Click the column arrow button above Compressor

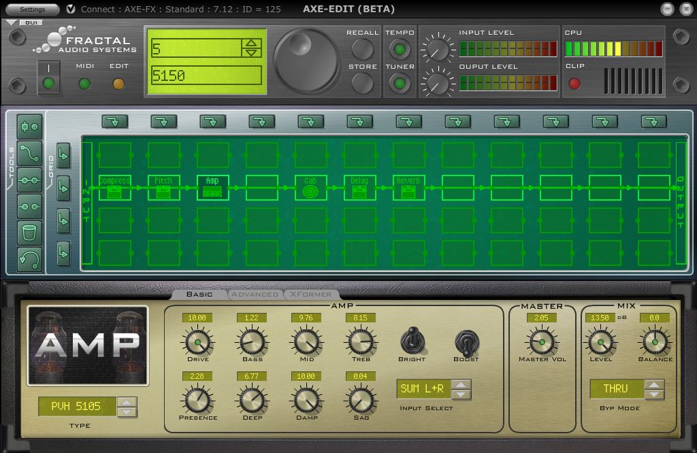tap(114, 122)
